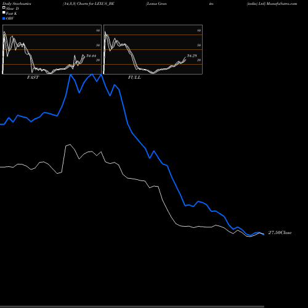Click the OBV legend text
Screen dimensions: 308x308
point(10,18)
